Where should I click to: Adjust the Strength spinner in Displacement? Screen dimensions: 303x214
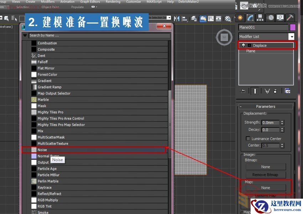click(x=282, y=122)
